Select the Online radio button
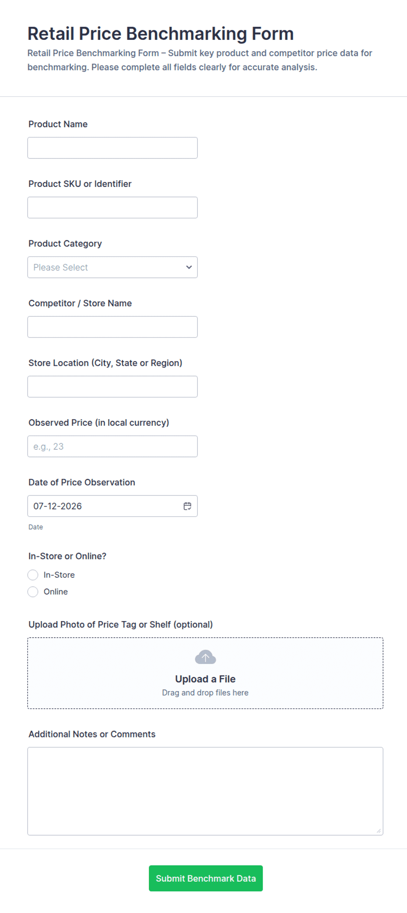Screen dimensions: 407x913 click(33, 592)
